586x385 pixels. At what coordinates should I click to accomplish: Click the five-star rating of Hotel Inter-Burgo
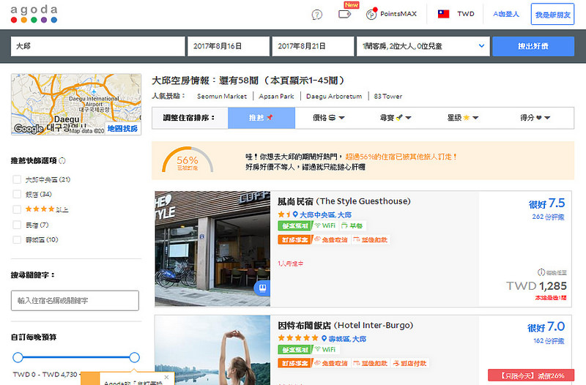[x=298, y=338]
